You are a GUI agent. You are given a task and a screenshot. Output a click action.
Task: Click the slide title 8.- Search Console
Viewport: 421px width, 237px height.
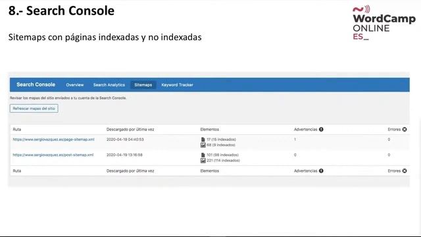coord(61,11)
